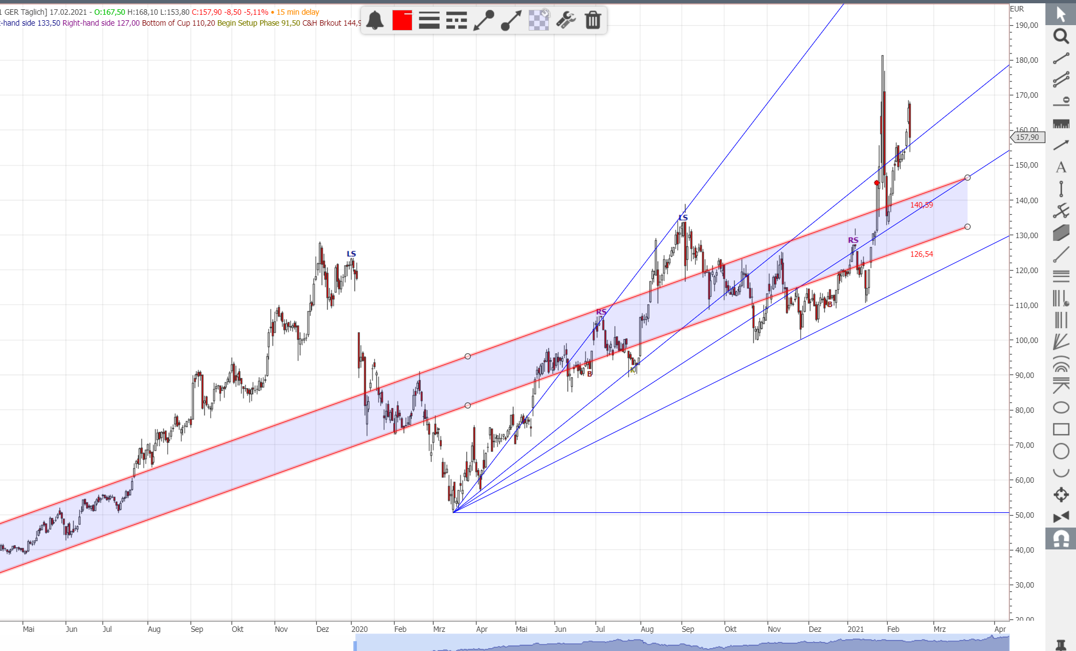Select the magnifier zoom tool
Viewport: 1076px width, 651px height.
[x=1061, y=37]
